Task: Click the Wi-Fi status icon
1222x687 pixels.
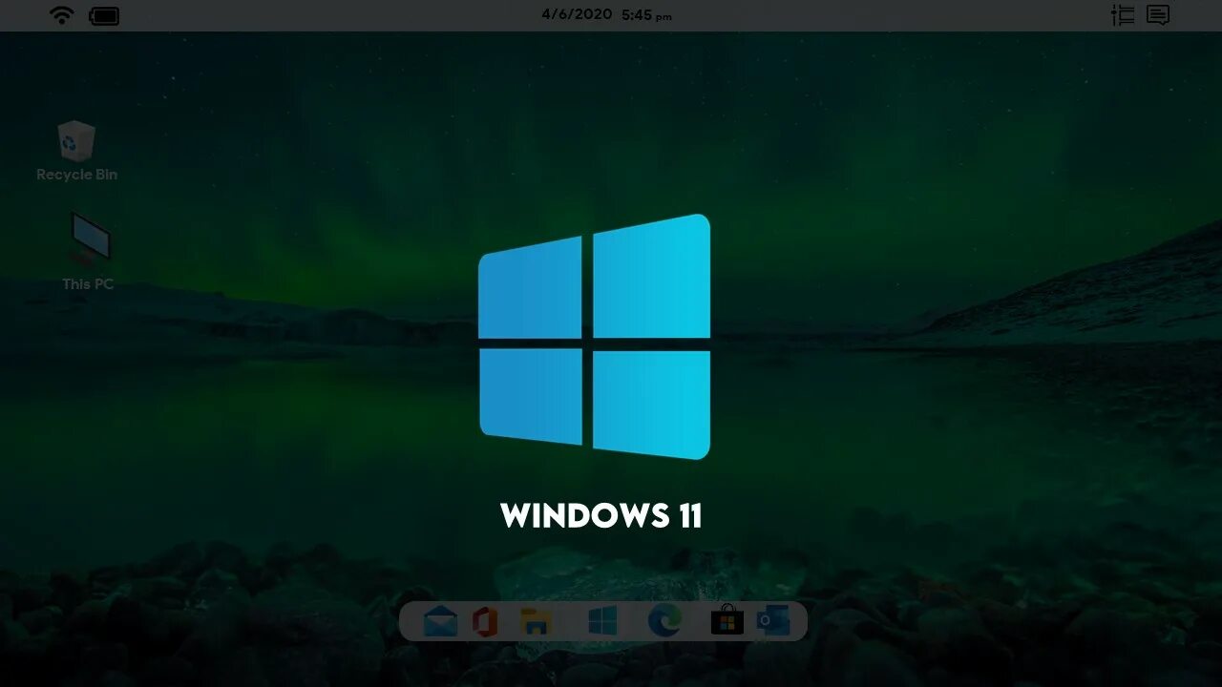Action: (x=62, y=15)
